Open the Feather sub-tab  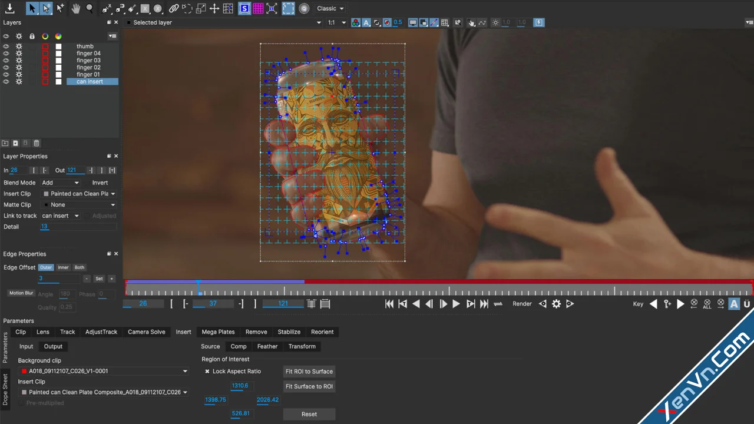267,346
